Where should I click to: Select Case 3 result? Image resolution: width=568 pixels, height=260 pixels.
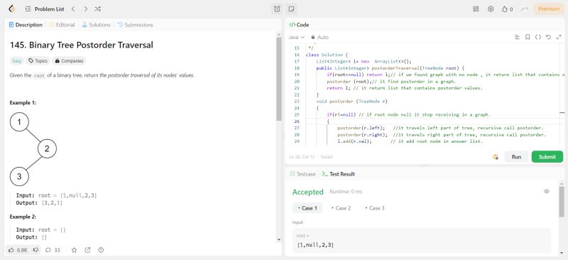(375, 208)
